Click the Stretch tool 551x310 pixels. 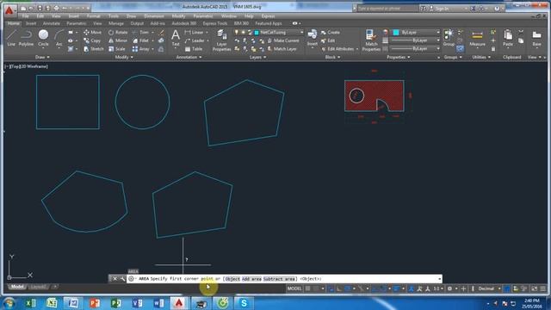pyautogui.click(x=94, y=49)
